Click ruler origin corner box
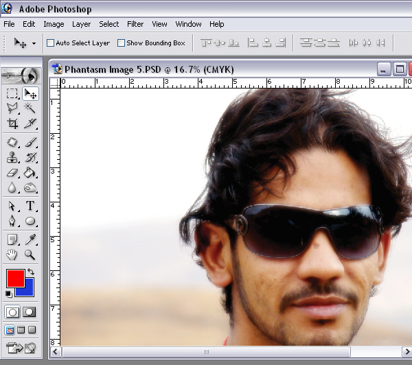 55,83
